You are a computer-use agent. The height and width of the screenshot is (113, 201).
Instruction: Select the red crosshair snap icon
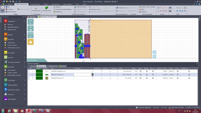(166, 11)
